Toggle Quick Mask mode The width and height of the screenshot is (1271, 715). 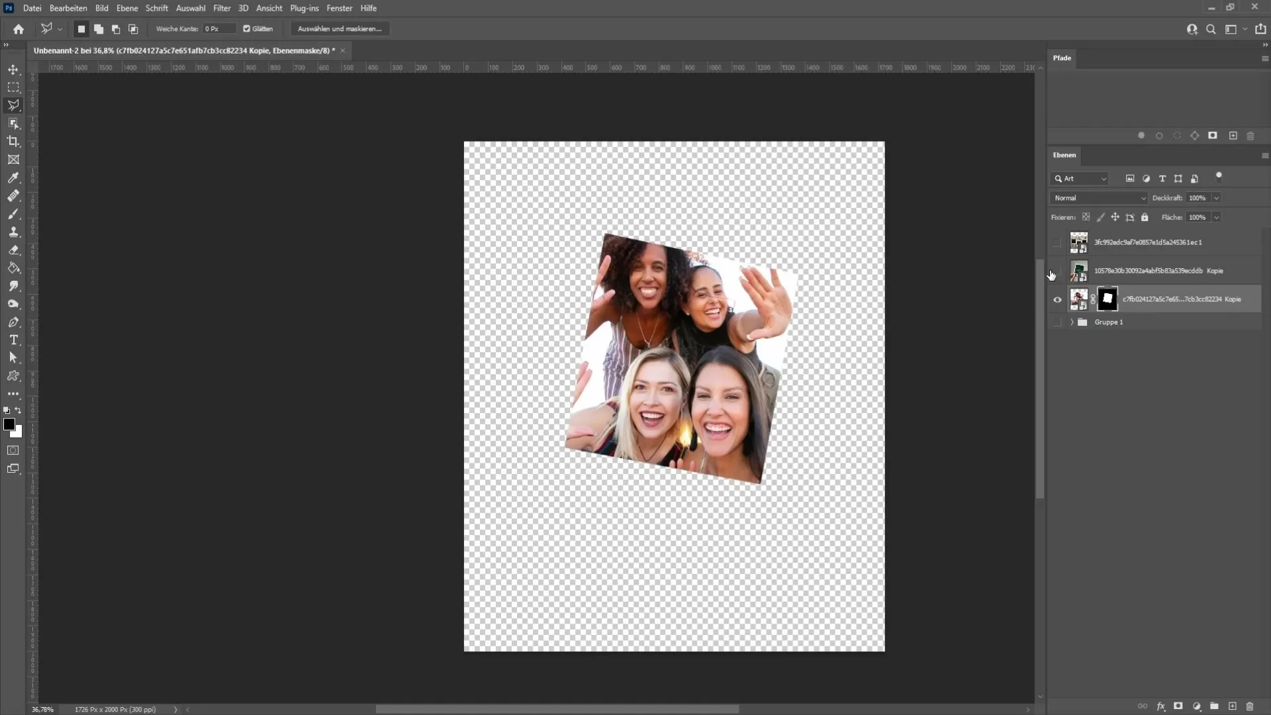(x=13, y=450)
